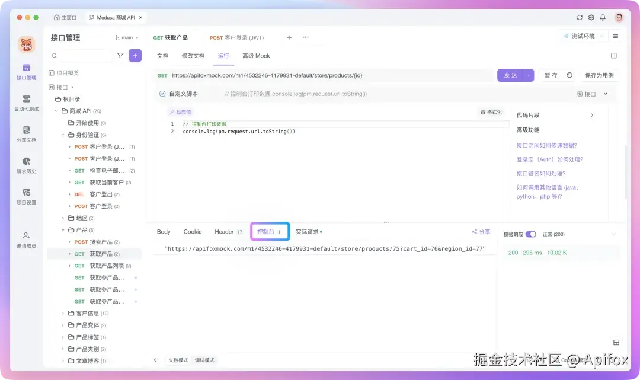Click the layout switch icon at bottom right
The width and height of the screenshot is (640, 380).
616,343
